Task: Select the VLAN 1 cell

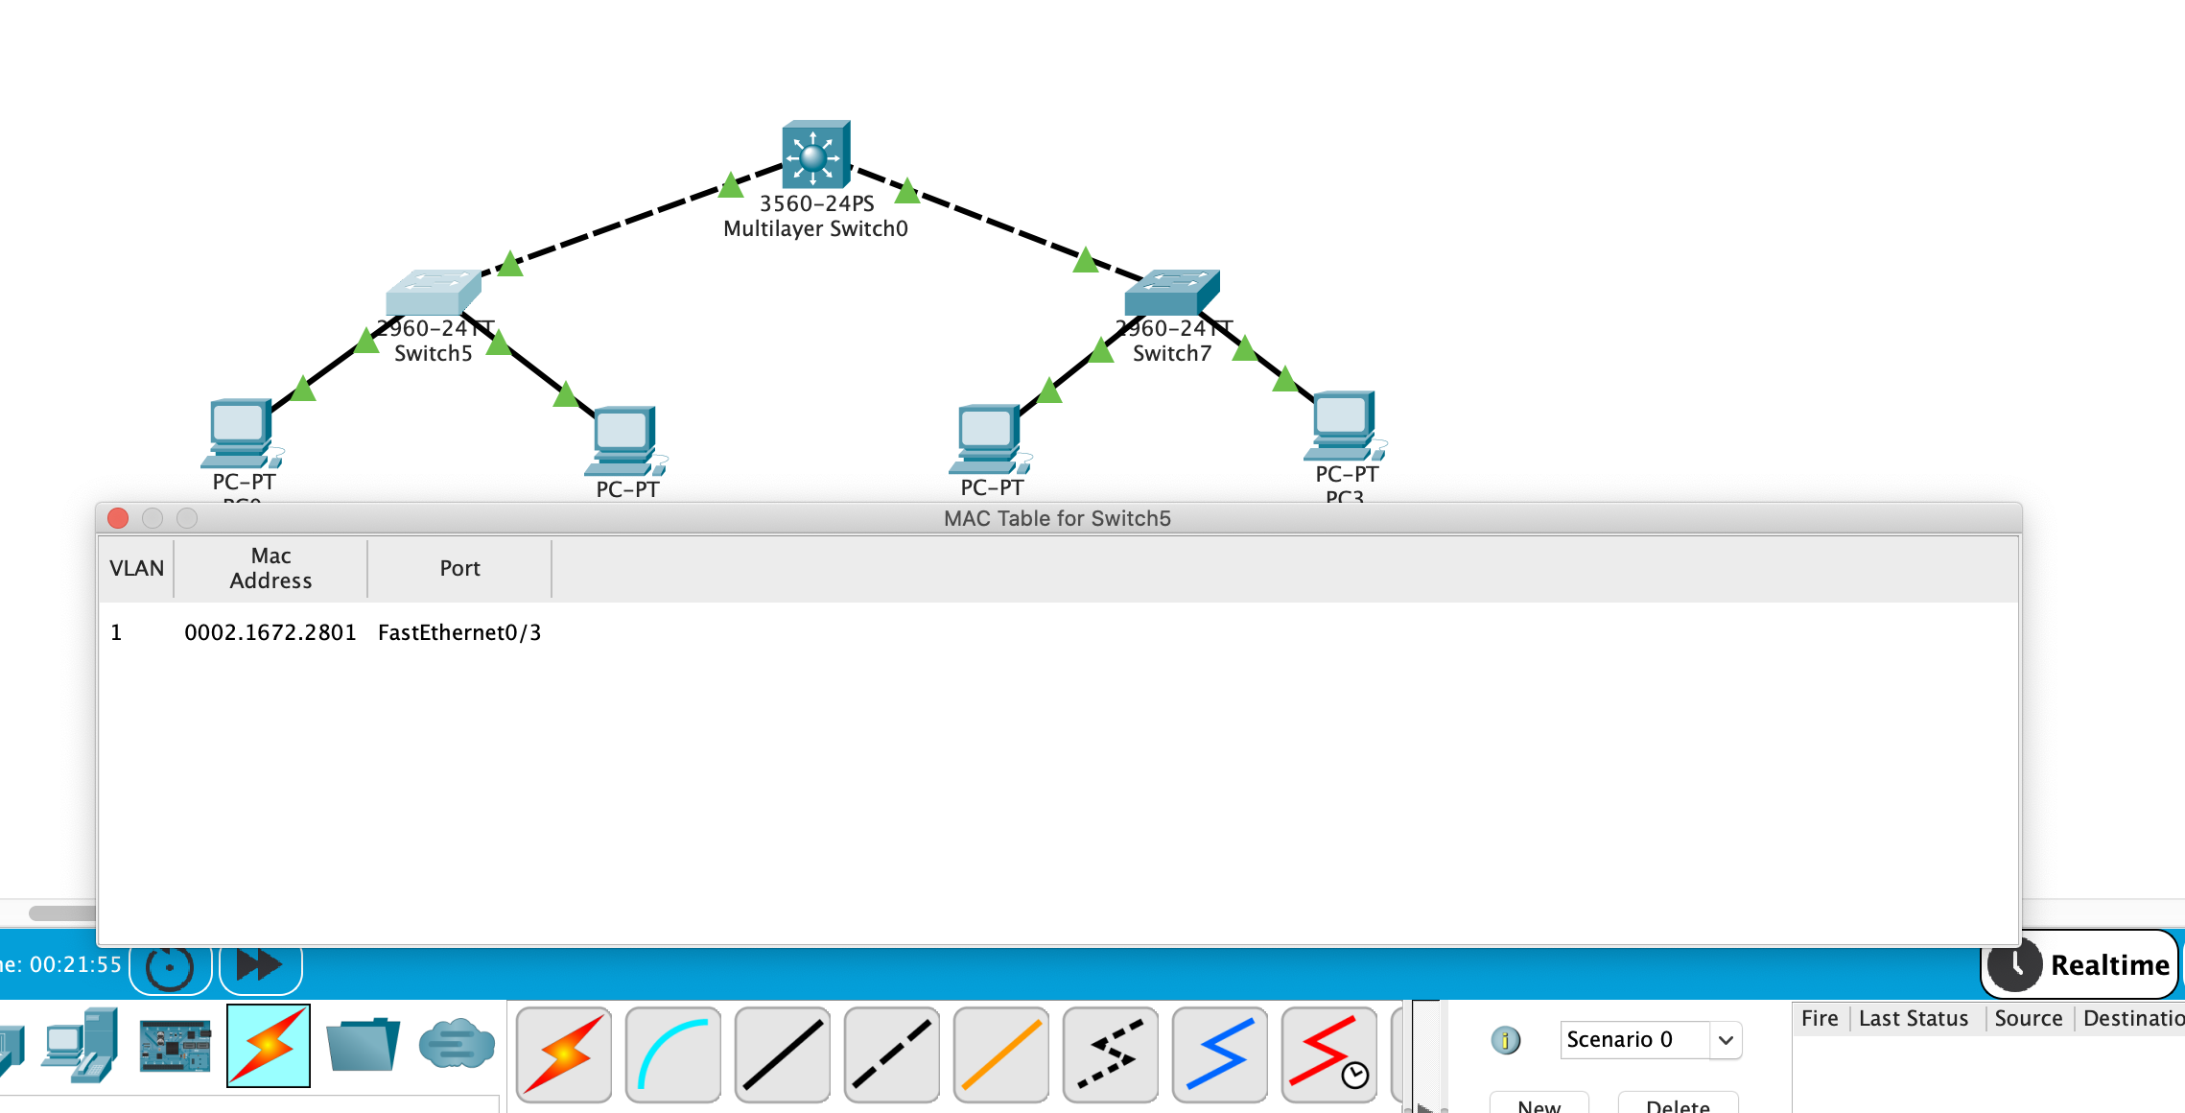Action: (x=116, y=632)
